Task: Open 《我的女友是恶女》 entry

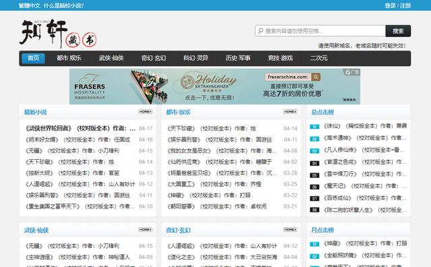Action: (x=222, y=151)
